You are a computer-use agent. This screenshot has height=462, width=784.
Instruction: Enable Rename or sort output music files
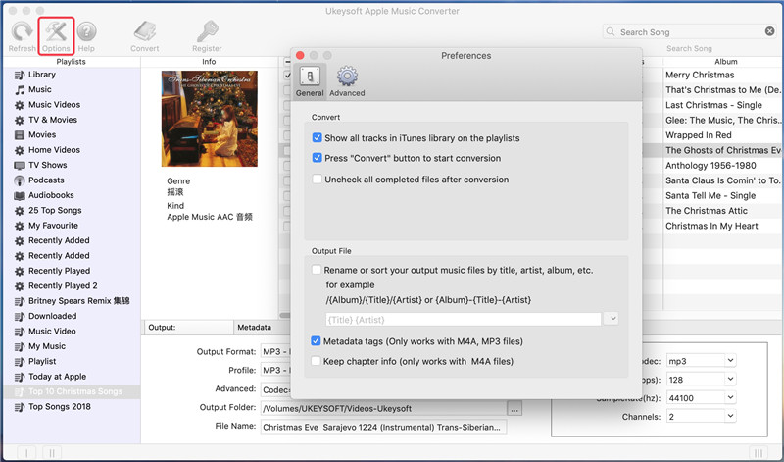point(316,270)
